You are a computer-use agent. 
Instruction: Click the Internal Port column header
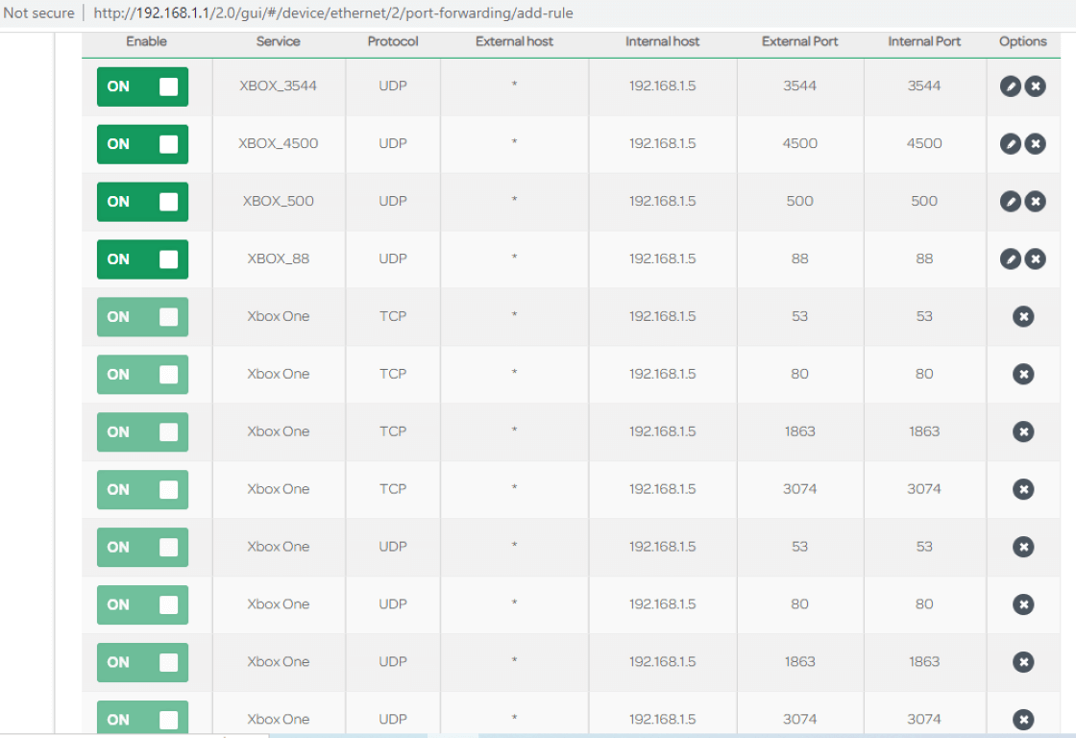(x=924, y=41)
